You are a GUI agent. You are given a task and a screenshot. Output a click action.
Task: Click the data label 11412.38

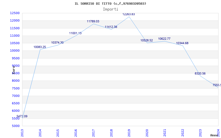click(111, 27)
